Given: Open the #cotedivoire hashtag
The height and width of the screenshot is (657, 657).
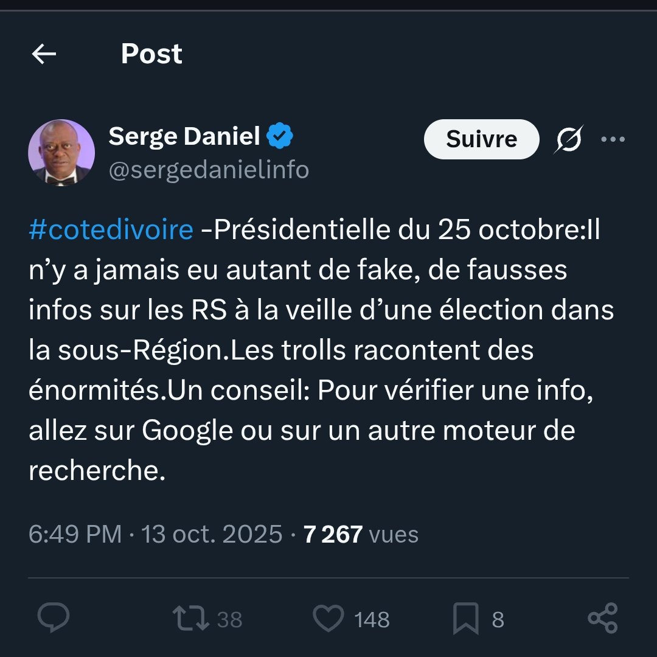Looking at the screenshot, I should point(111,231).
